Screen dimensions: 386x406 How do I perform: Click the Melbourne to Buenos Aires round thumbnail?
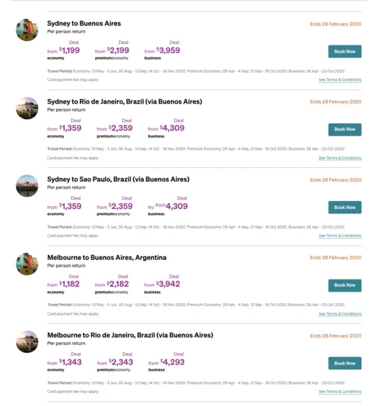point(27,264)
